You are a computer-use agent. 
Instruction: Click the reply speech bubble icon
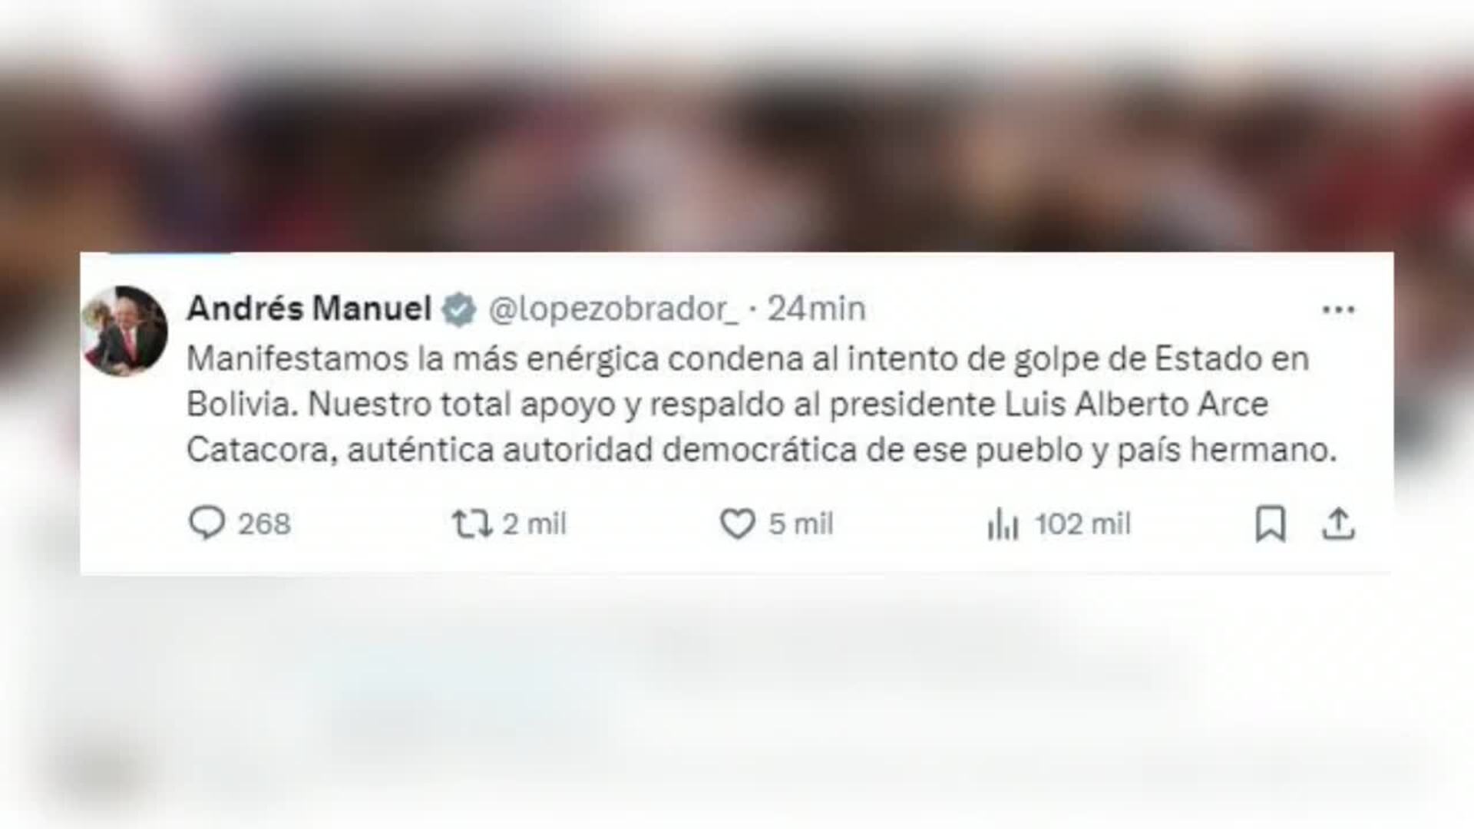[207, 523]
